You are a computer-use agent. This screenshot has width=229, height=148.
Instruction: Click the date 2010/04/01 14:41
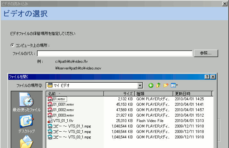189,104
